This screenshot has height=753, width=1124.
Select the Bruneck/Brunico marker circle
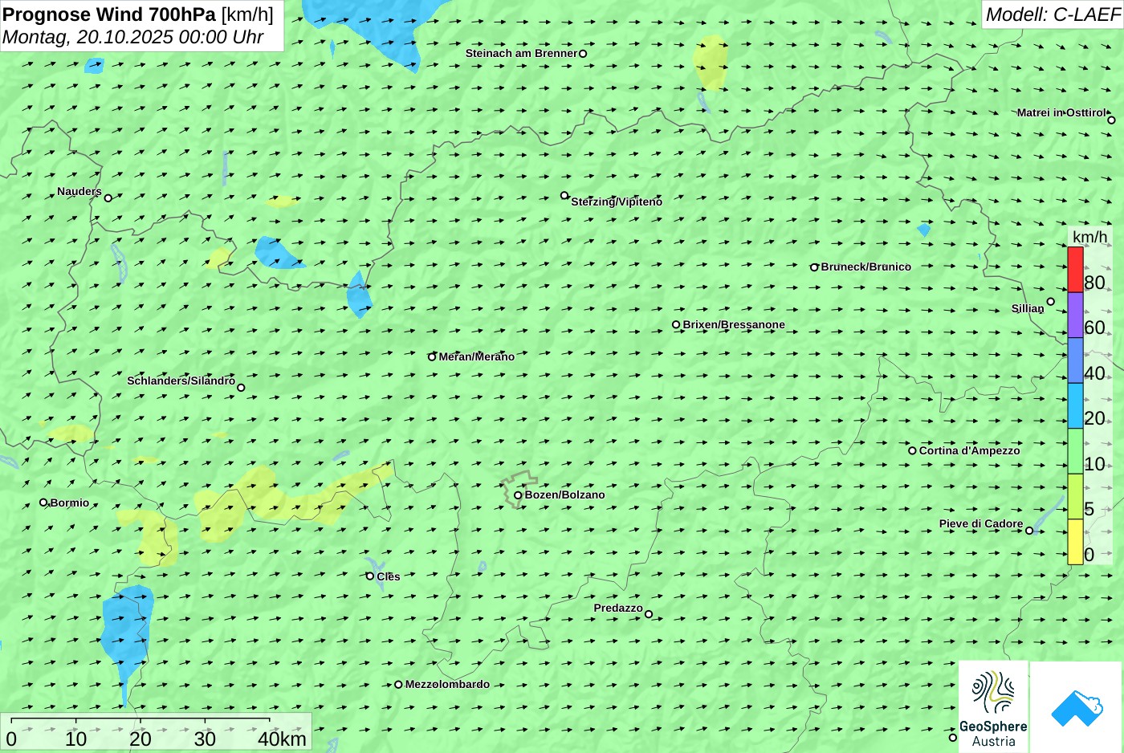pos(814,267)
